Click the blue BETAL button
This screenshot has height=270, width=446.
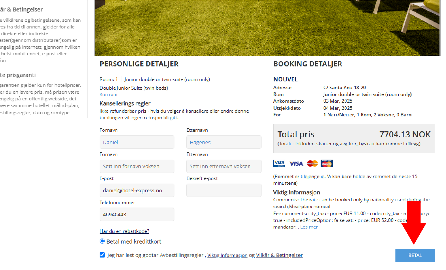[x=415, y=255]
